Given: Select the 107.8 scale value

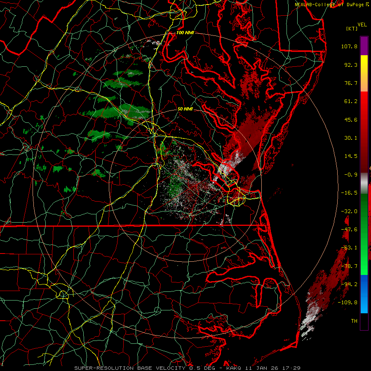Looking at the screenshot, I should pos(349,46).
